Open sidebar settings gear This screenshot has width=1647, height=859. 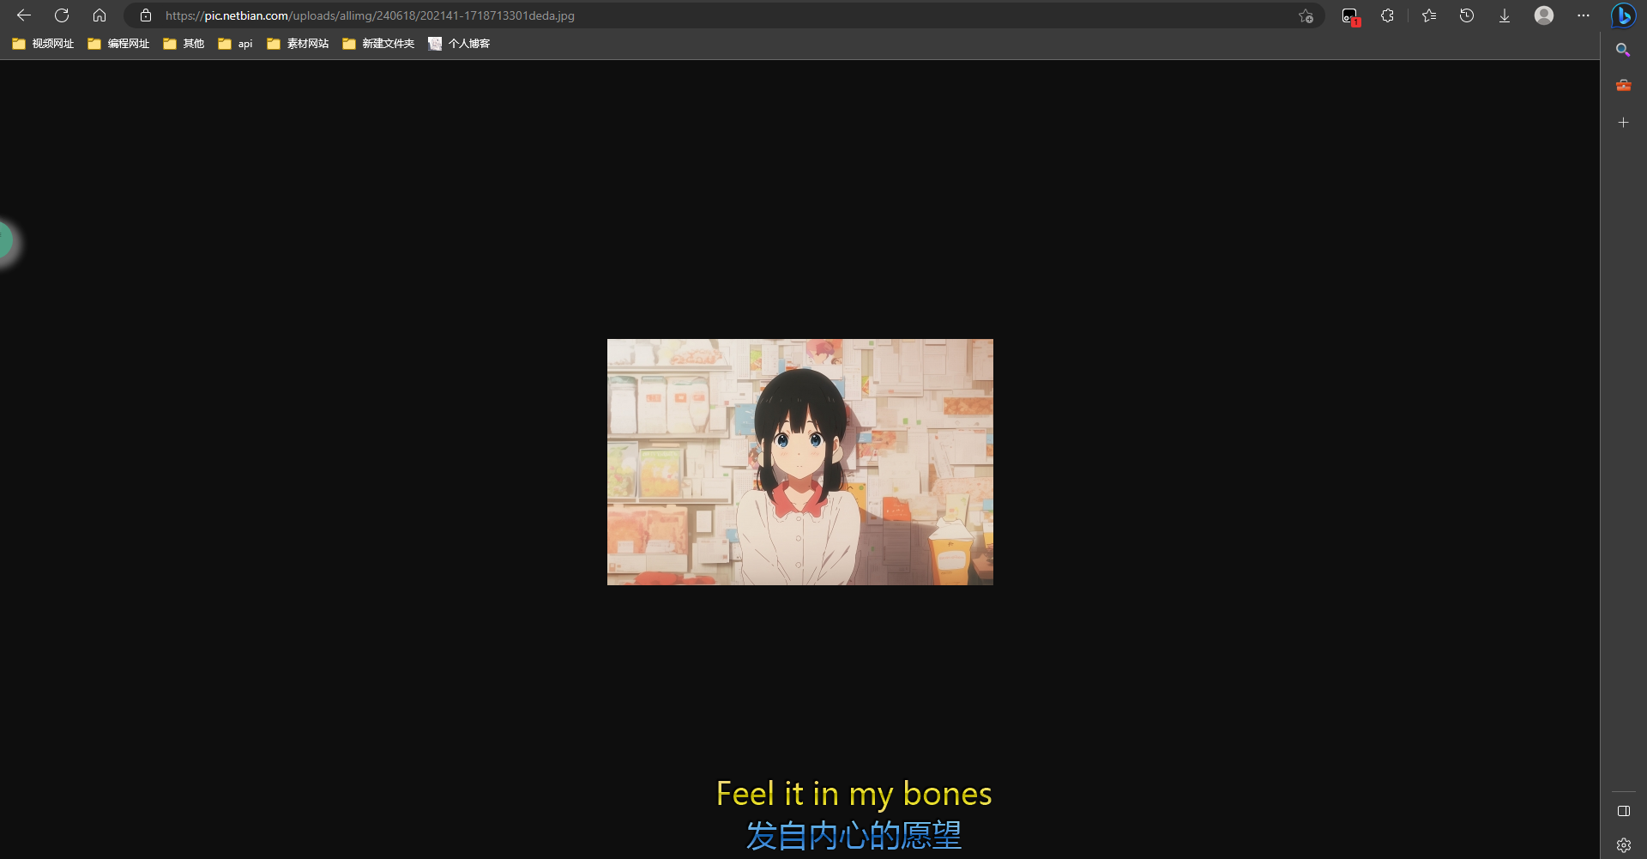[x=1624, y=845]
